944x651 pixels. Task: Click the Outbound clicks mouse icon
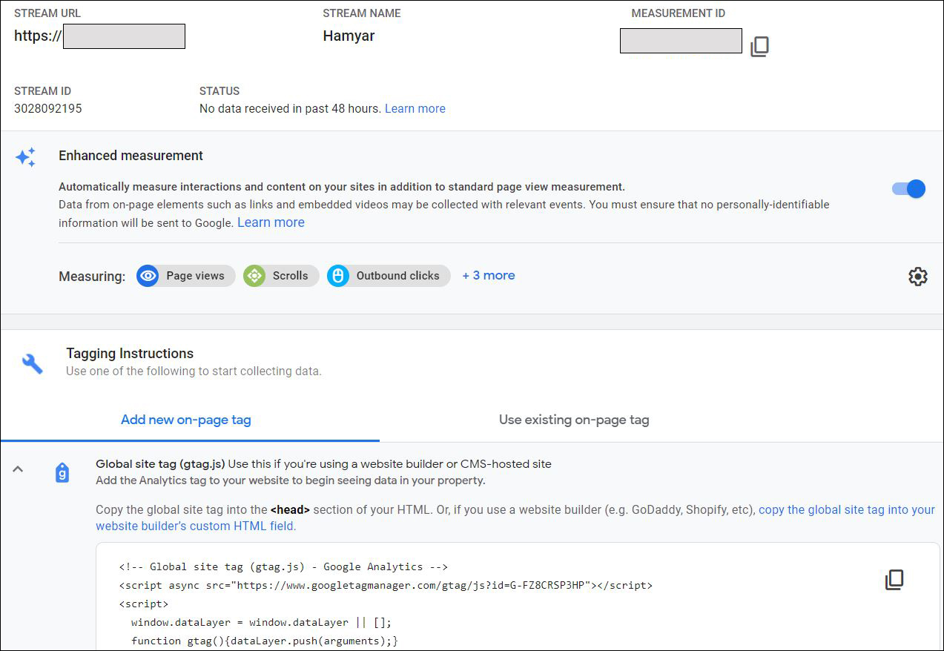click(338, 276)
